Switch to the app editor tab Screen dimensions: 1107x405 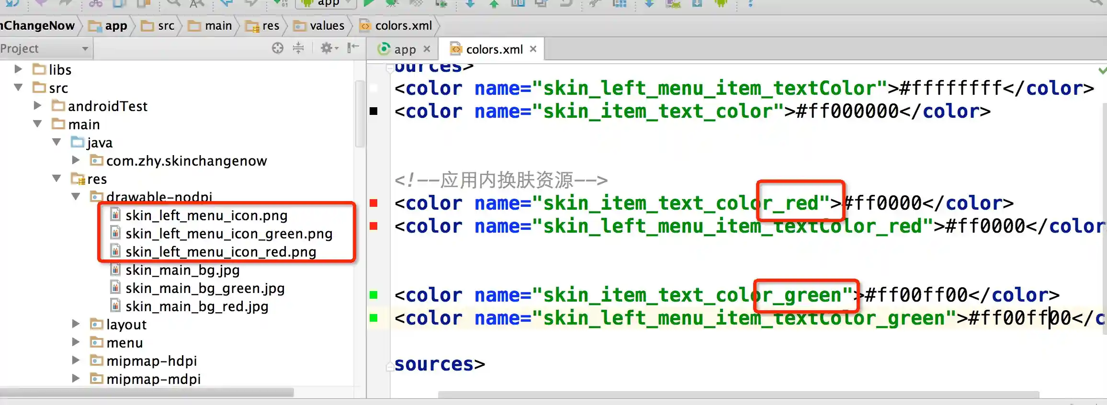pyautogui.click(x=398, y=49)
